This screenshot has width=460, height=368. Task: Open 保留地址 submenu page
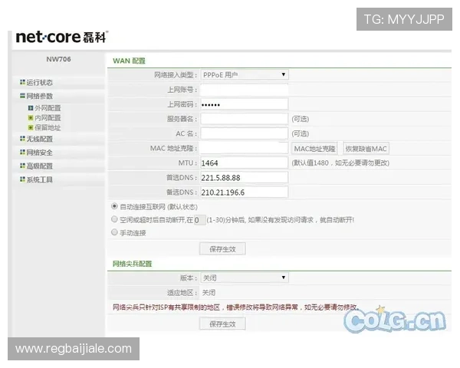coord(48,128)
